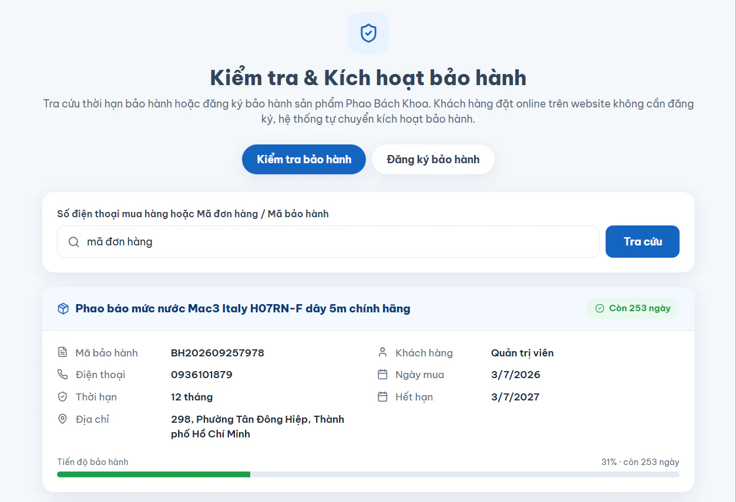Viewport: 736px width, 502px height.
Task: Click the 12 tháng duration value
Action: [x=191, y=397]
